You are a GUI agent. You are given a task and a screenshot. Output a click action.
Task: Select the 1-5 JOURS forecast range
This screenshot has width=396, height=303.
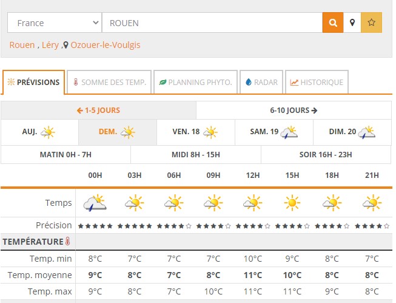(x=98, y=111)
